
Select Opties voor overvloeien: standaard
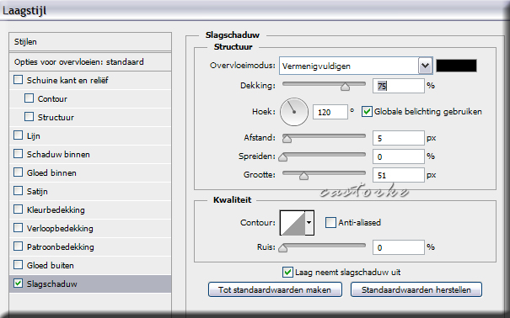point(90,62)
